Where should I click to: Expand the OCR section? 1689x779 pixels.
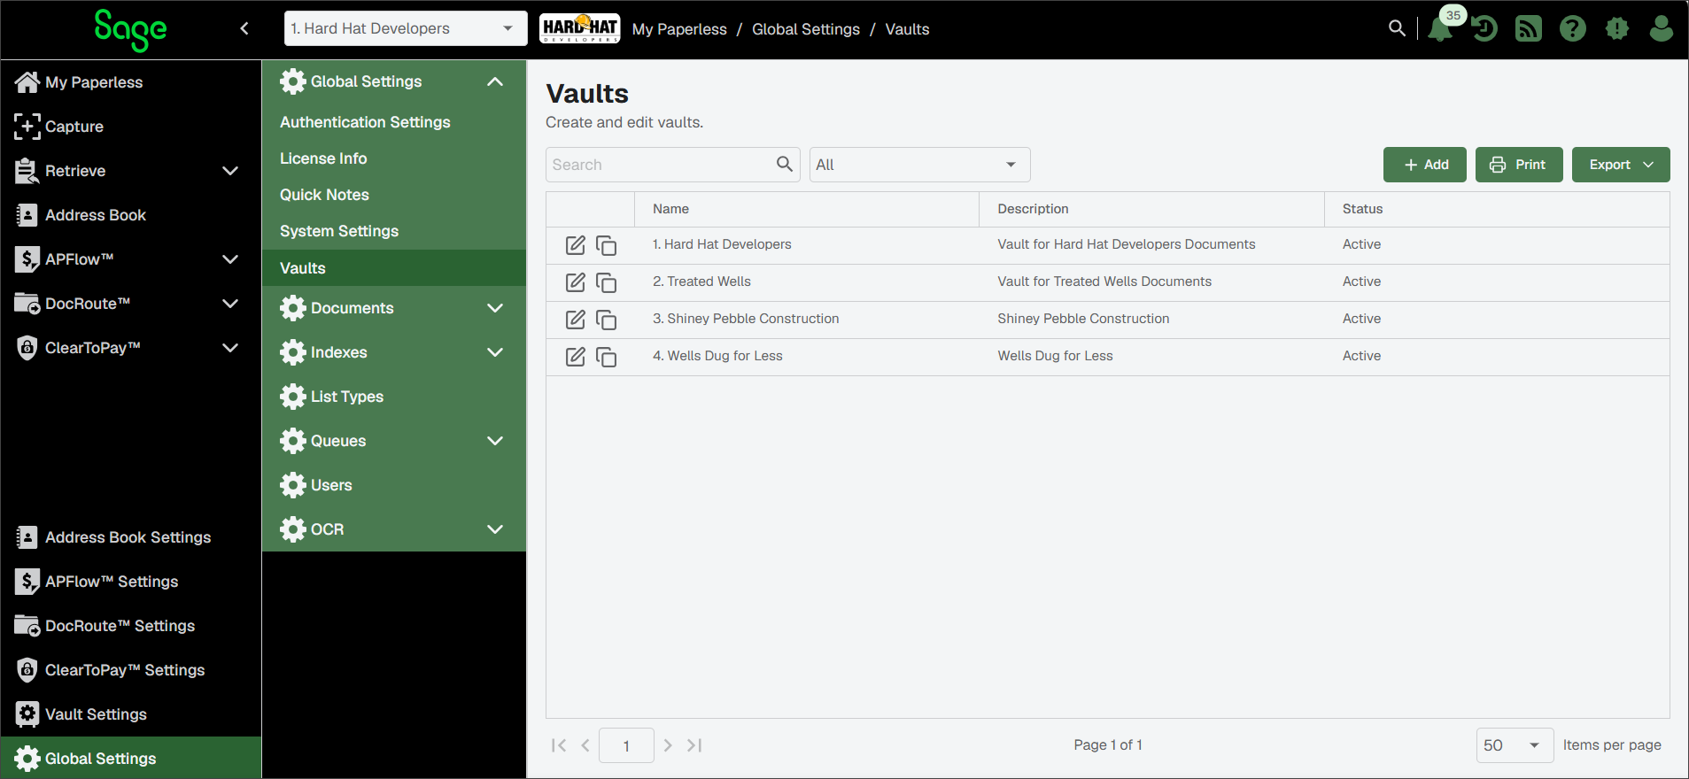495,529
